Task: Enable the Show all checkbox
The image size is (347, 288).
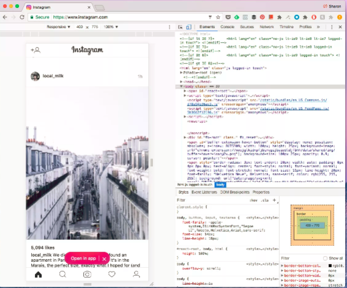Action: pos(325,258)
